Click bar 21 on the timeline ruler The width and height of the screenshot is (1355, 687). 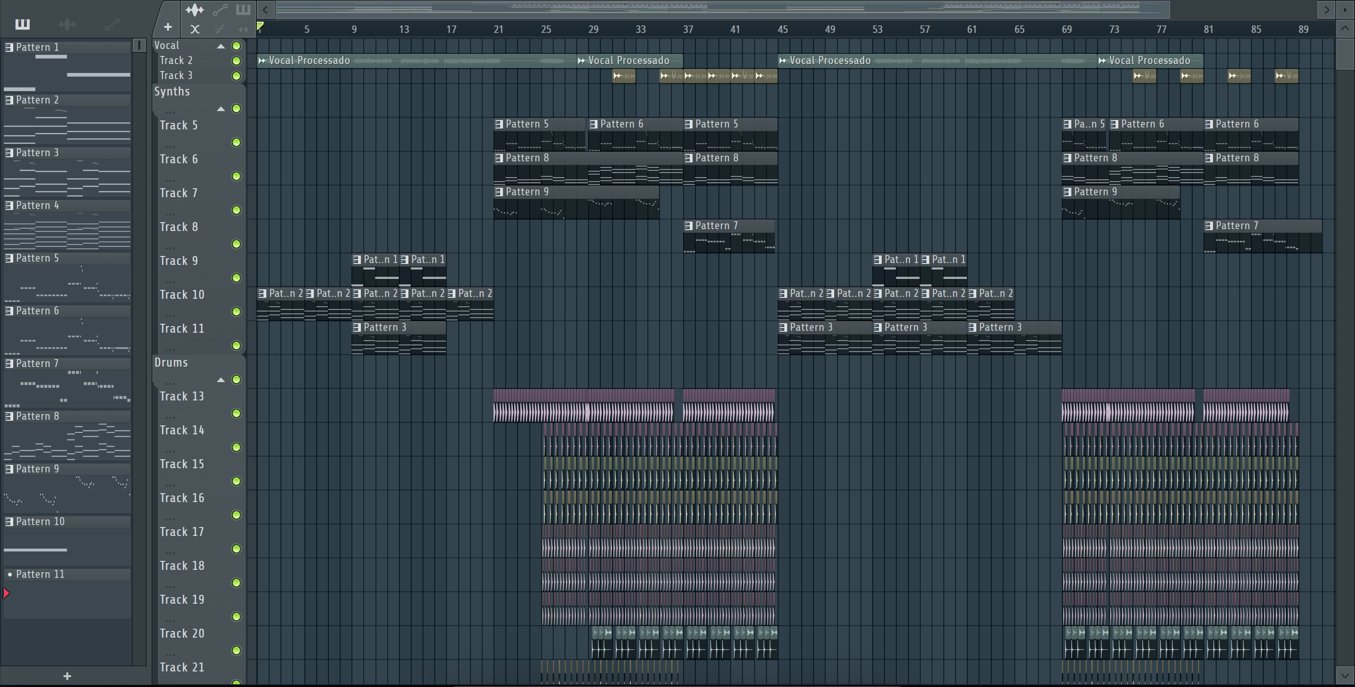coord(499,30)
